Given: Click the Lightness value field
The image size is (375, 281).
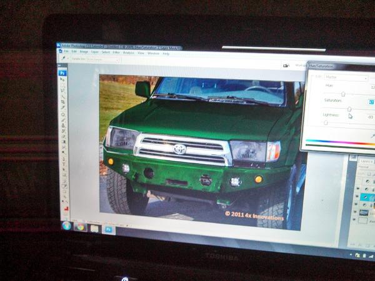Looking at the screenshot, I should tap(371, 117).
